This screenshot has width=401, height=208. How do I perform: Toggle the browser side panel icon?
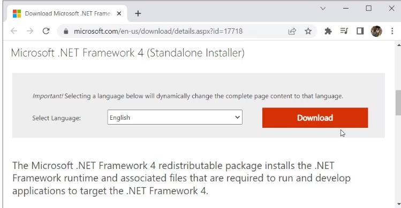[x=360, y=31]
